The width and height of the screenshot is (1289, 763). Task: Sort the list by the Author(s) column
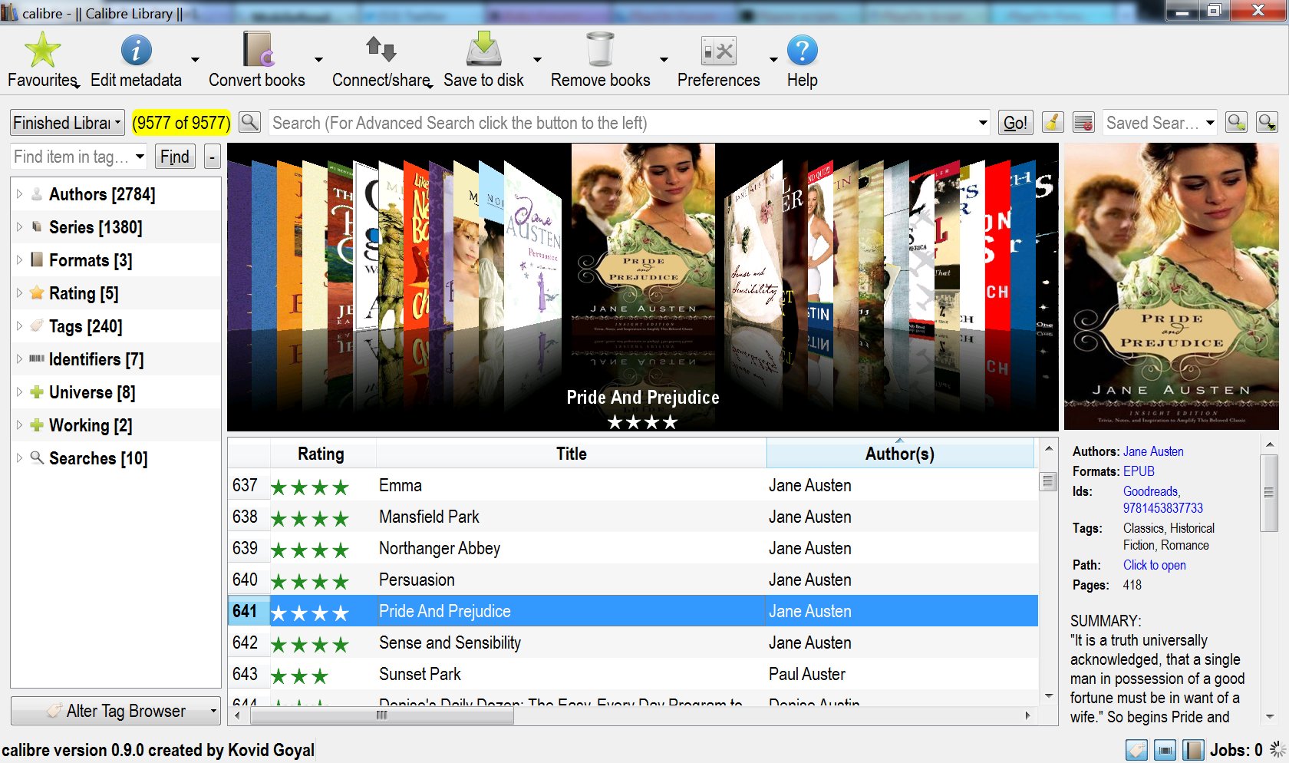[x=900, y=454]
